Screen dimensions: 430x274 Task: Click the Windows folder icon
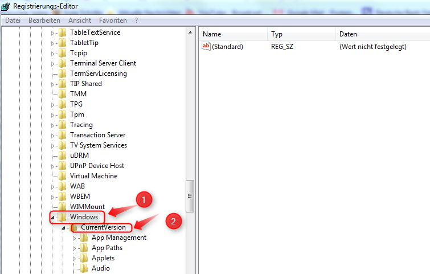tap(62, 217)
